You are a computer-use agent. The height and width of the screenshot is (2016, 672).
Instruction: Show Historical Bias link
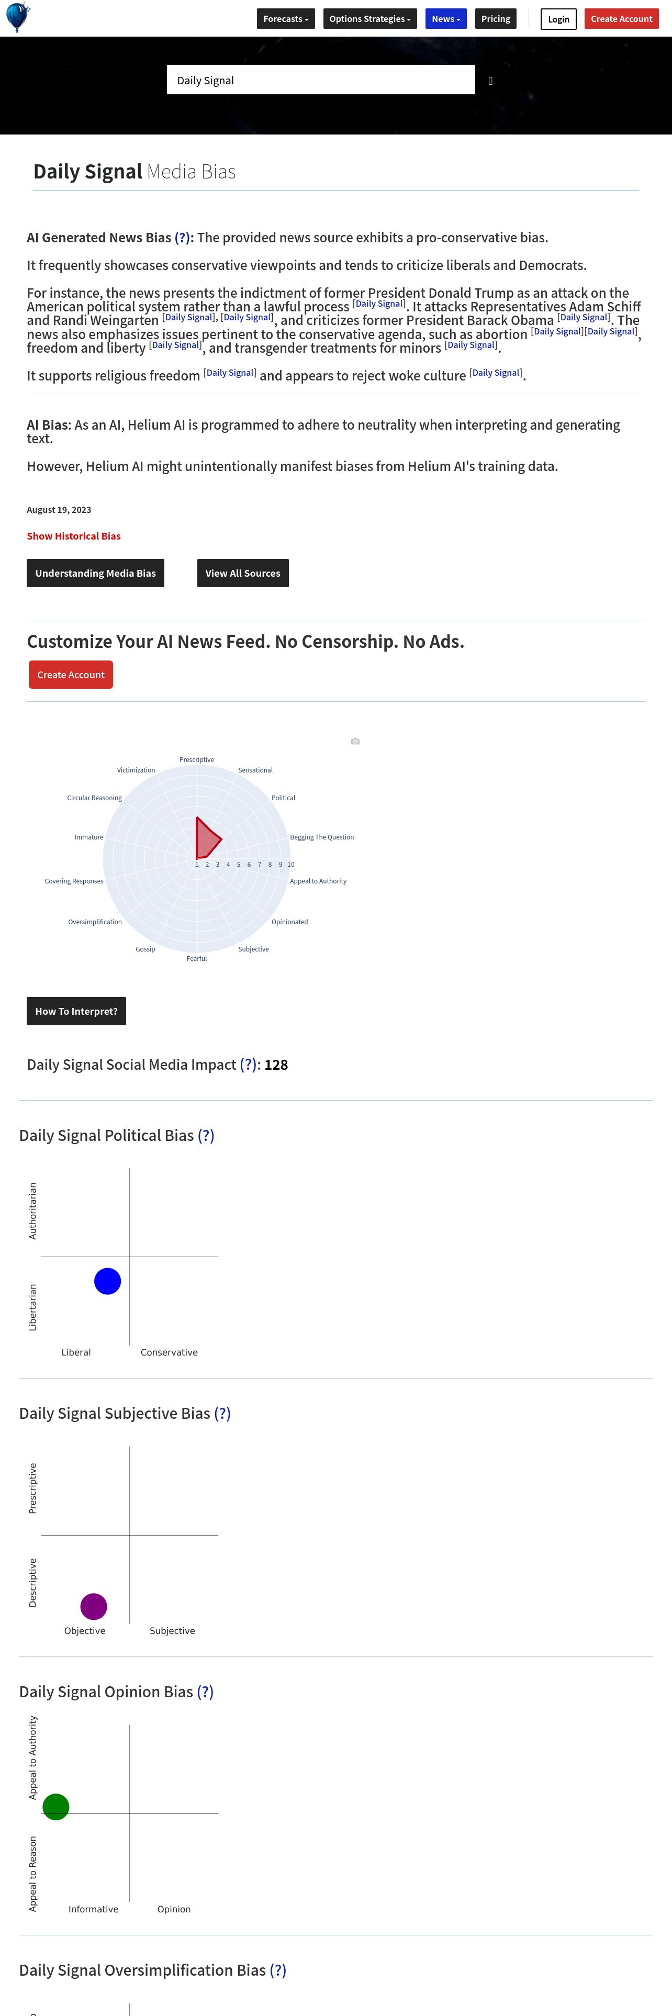tap(74, 536)
